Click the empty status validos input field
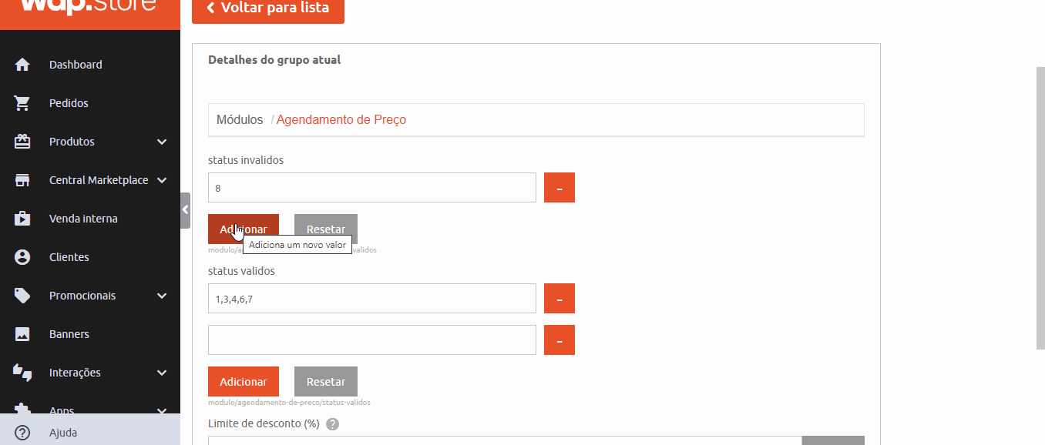The height and width of the screenshot is (445, 1045). (372, 340)
